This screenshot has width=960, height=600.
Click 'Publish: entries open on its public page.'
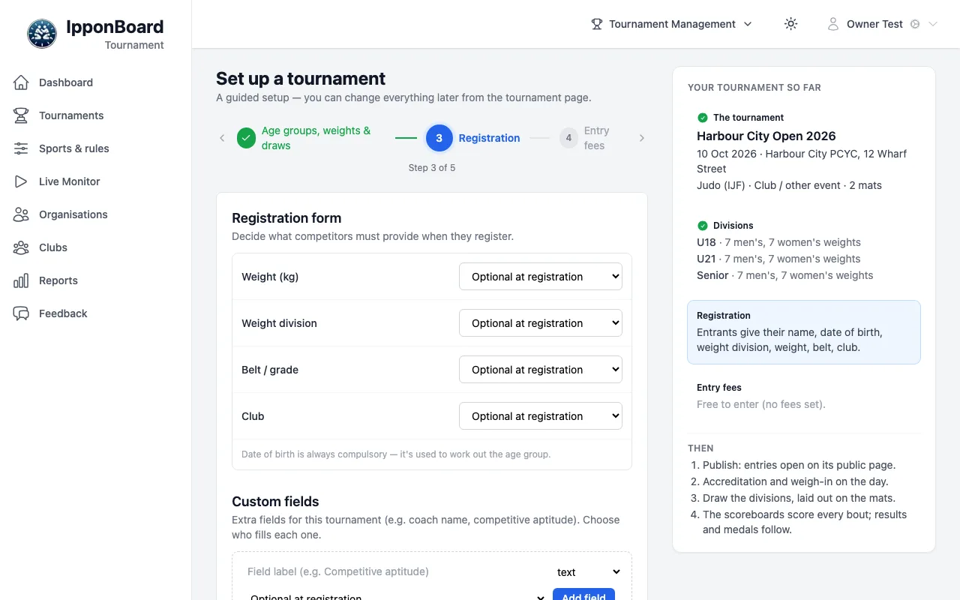pos(799,465)
